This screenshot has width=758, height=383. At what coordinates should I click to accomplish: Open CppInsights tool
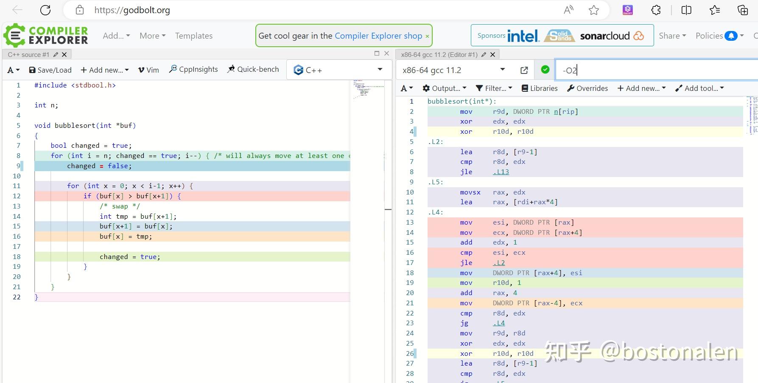point(193,70)
